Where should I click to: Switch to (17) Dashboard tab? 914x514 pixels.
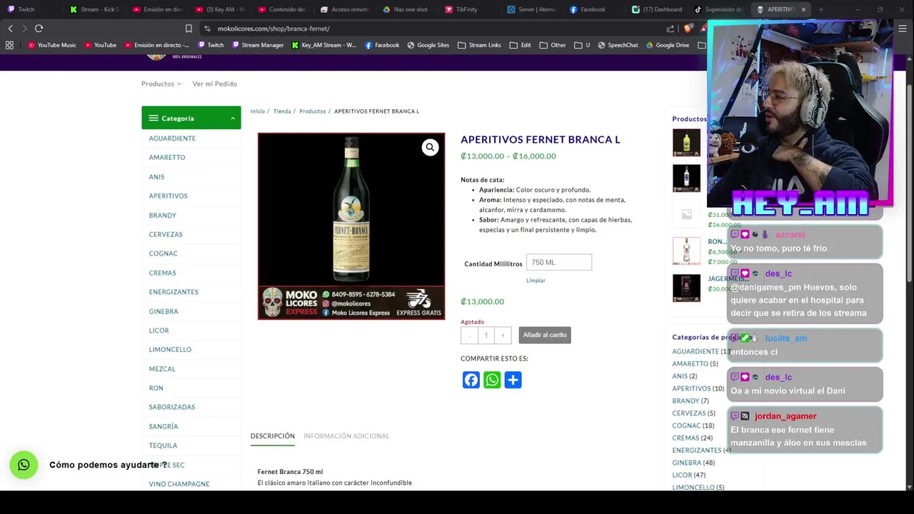coord(657,9)
